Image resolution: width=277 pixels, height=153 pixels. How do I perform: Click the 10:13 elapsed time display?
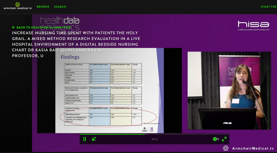point(154,139)
